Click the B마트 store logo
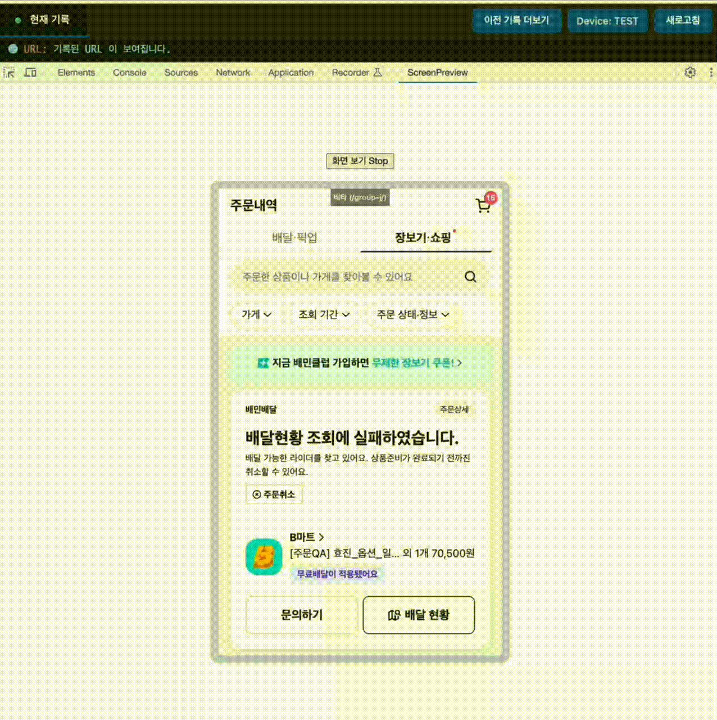 [x=264, y=557]
